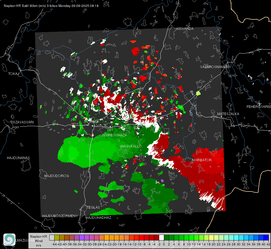271x249 pixels.
Task: Click the spiral weather logo icon
Action: (9, 240)
